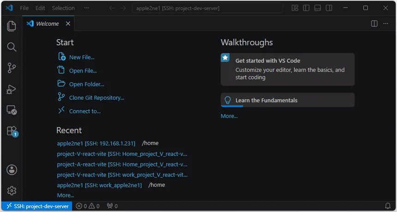The height and width of the screenshot is (212, 397).
Task: Click the VS Code logo in title bar
Action: point(9,8)
